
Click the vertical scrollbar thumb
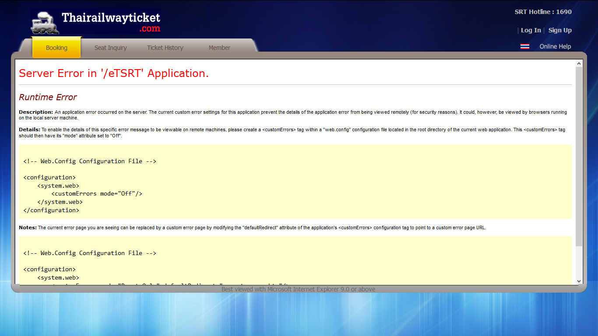pyautogui.click(x=579, y=157)
